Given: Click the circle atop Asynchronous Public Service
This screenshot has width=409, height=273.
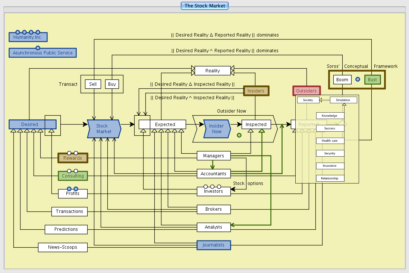Looking at the screenshot, I should pyautogui.click(x=38, y=48).
